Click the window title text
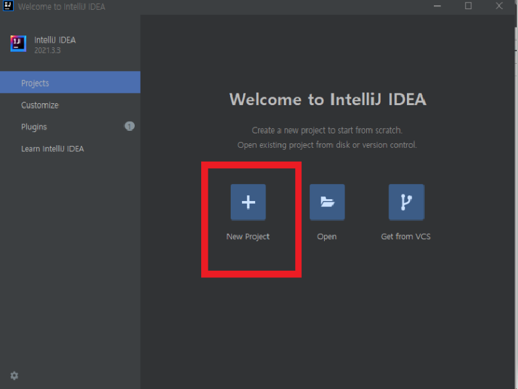Viewport: 518px width, 389px height. (61, 7)
